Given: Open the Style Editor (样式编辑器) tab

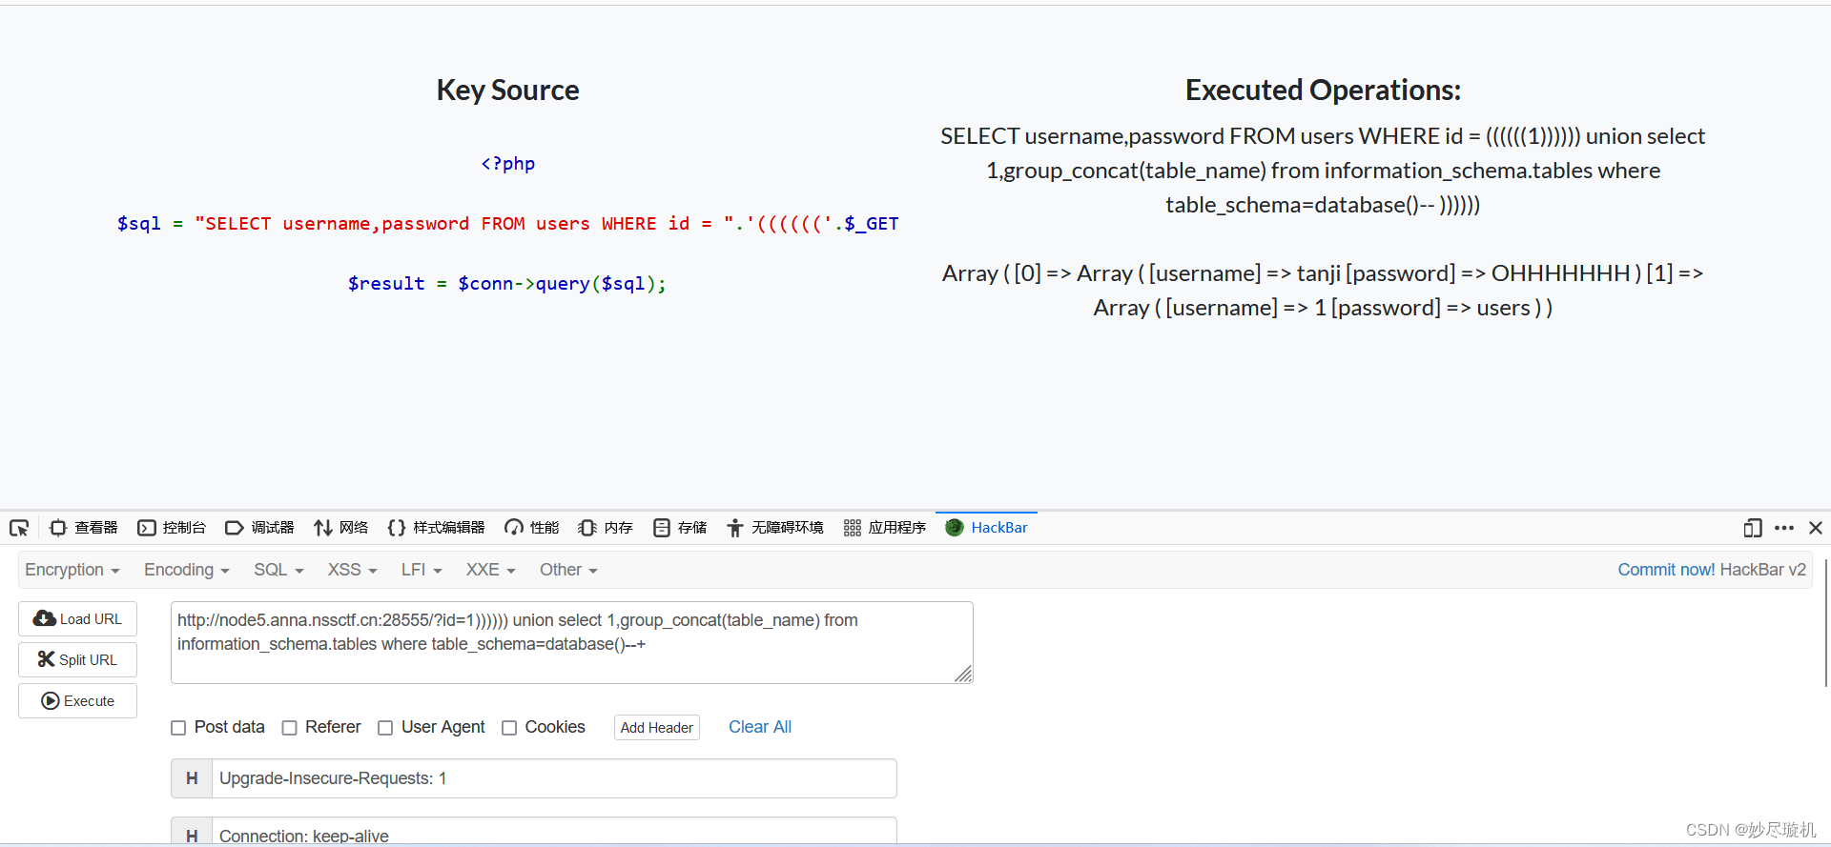Looking at the screenshot, I should tap(436, 528).
